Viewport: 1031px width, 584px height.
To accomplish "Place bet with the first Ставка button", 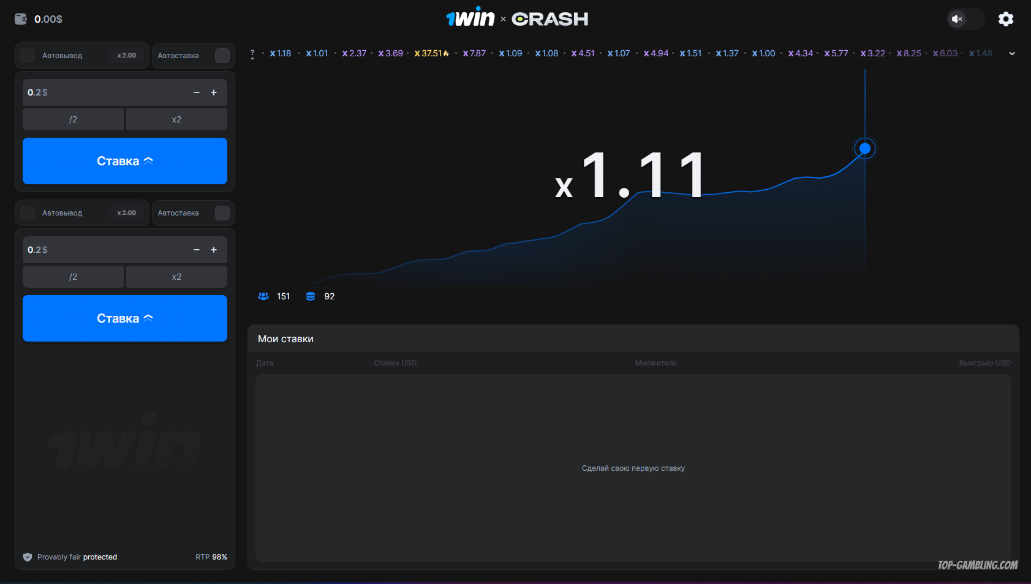I will click(x=125, y=161).
